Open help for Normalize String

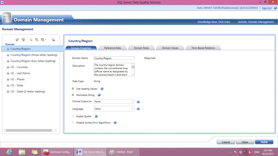coord(99,95)
